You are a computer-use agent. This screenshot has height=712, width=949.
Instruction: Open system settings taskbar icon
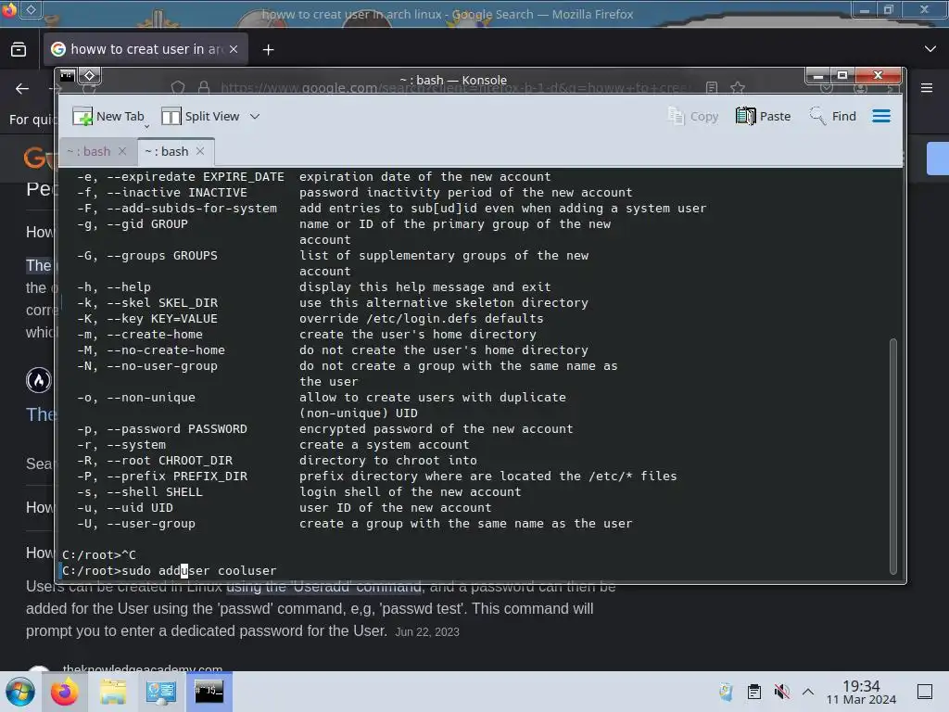pos(161,692)
